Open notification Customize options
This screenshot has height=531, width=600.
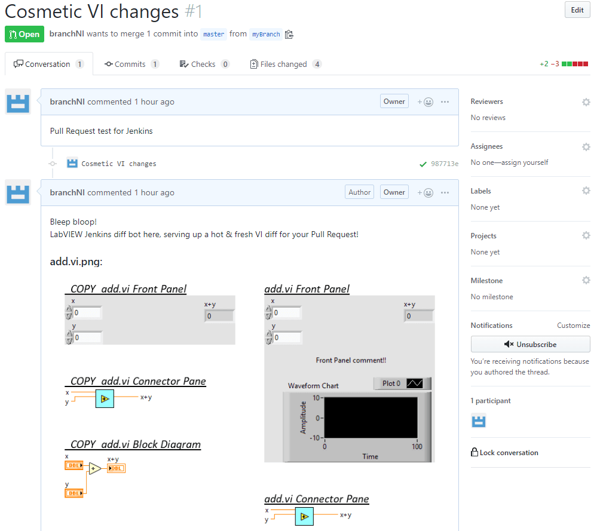(573, 325)
